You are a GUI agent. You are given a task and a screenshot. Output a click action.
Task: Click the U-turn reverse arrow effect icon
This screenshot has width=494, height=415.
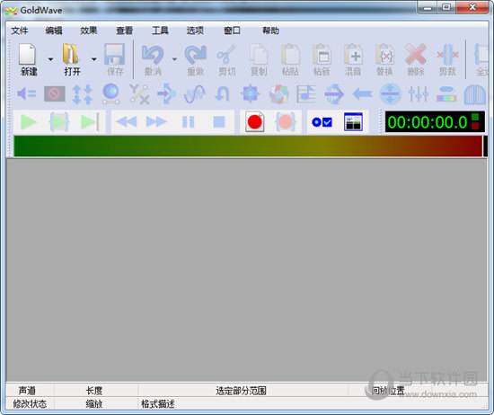(x=222, y=94)
